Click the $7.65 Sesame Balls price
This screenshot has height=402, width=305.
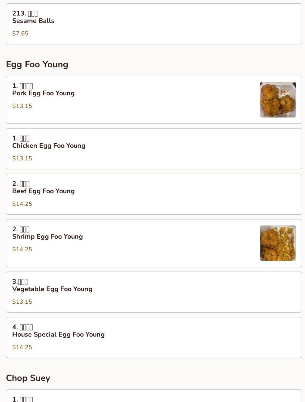click(x=20, y=34)
